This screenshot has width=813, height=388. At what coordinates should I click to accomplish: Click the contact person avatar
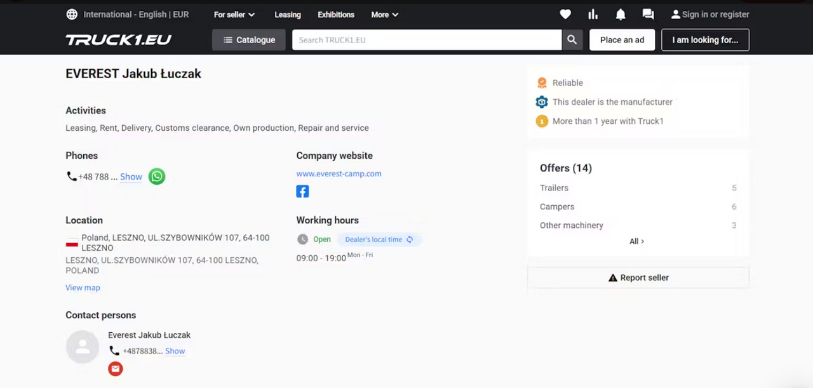(83, 347)
